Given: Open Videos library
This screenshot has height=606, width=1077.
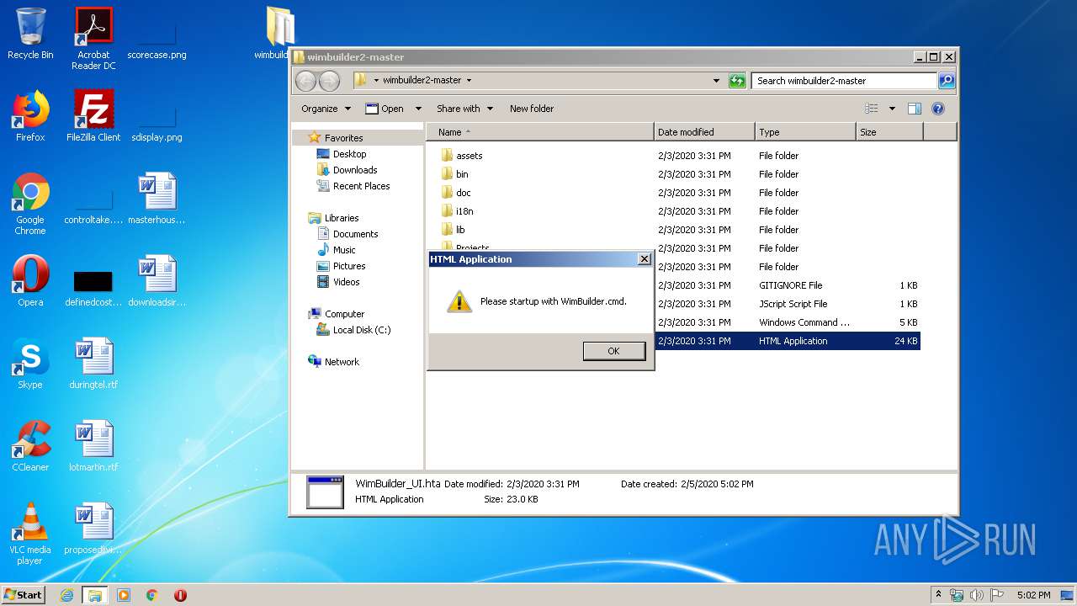Looking at the screenshot, I should coord(338,282).
